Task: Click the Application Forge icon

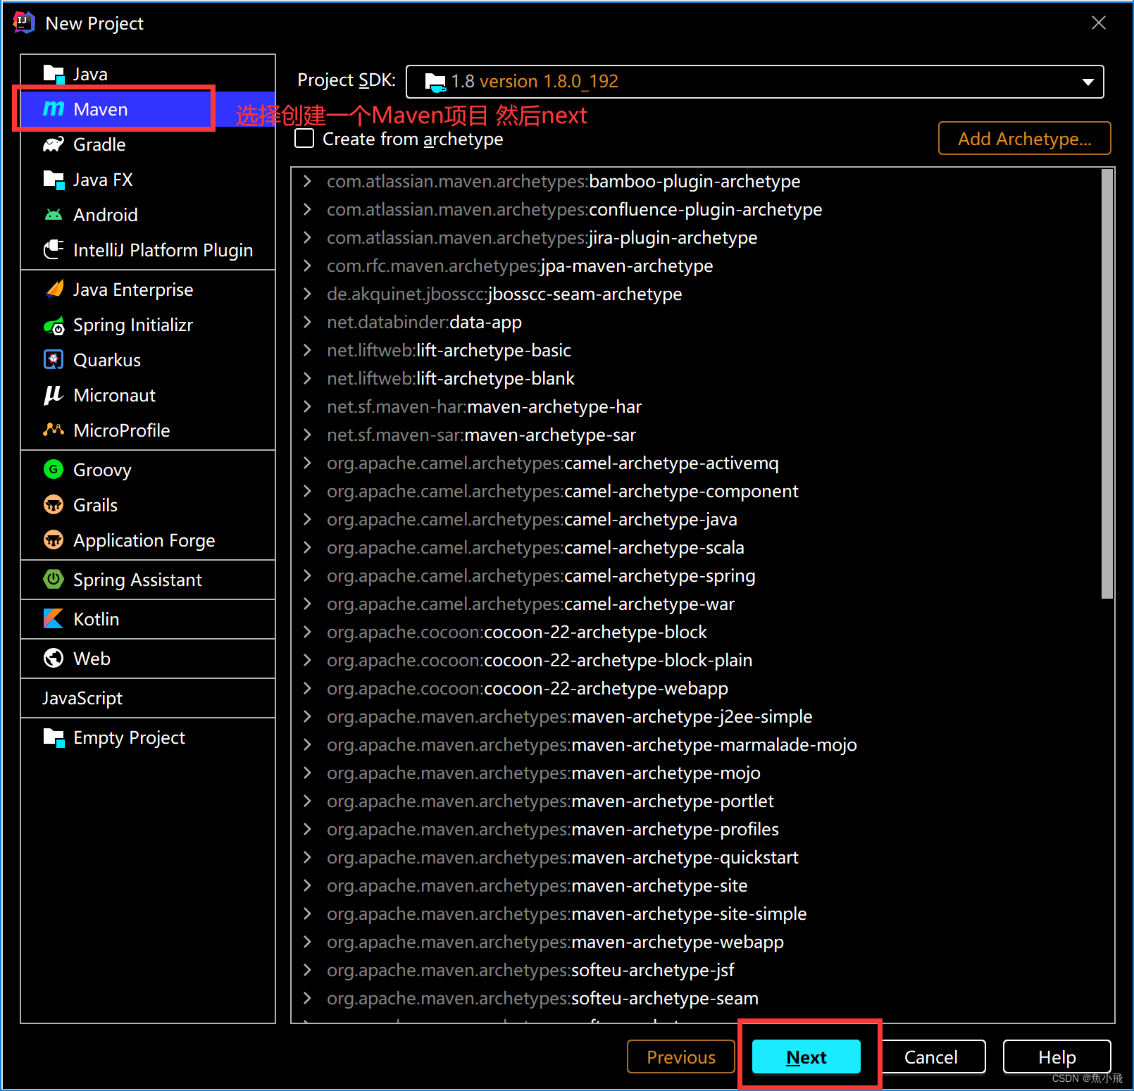Action: point(54,540)
